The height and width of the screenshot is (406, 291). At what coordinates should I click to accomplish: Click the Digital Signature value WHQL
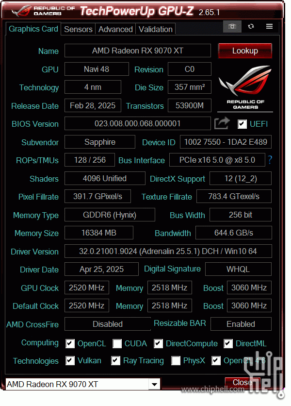(x=238, y=269)
